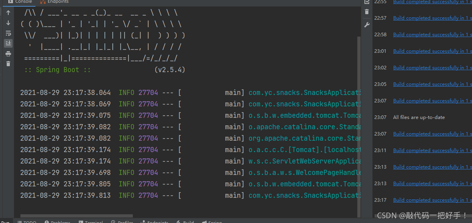Click the 'w.s.c.ServletWebServerApplica' logger name

tap(305, 161)
